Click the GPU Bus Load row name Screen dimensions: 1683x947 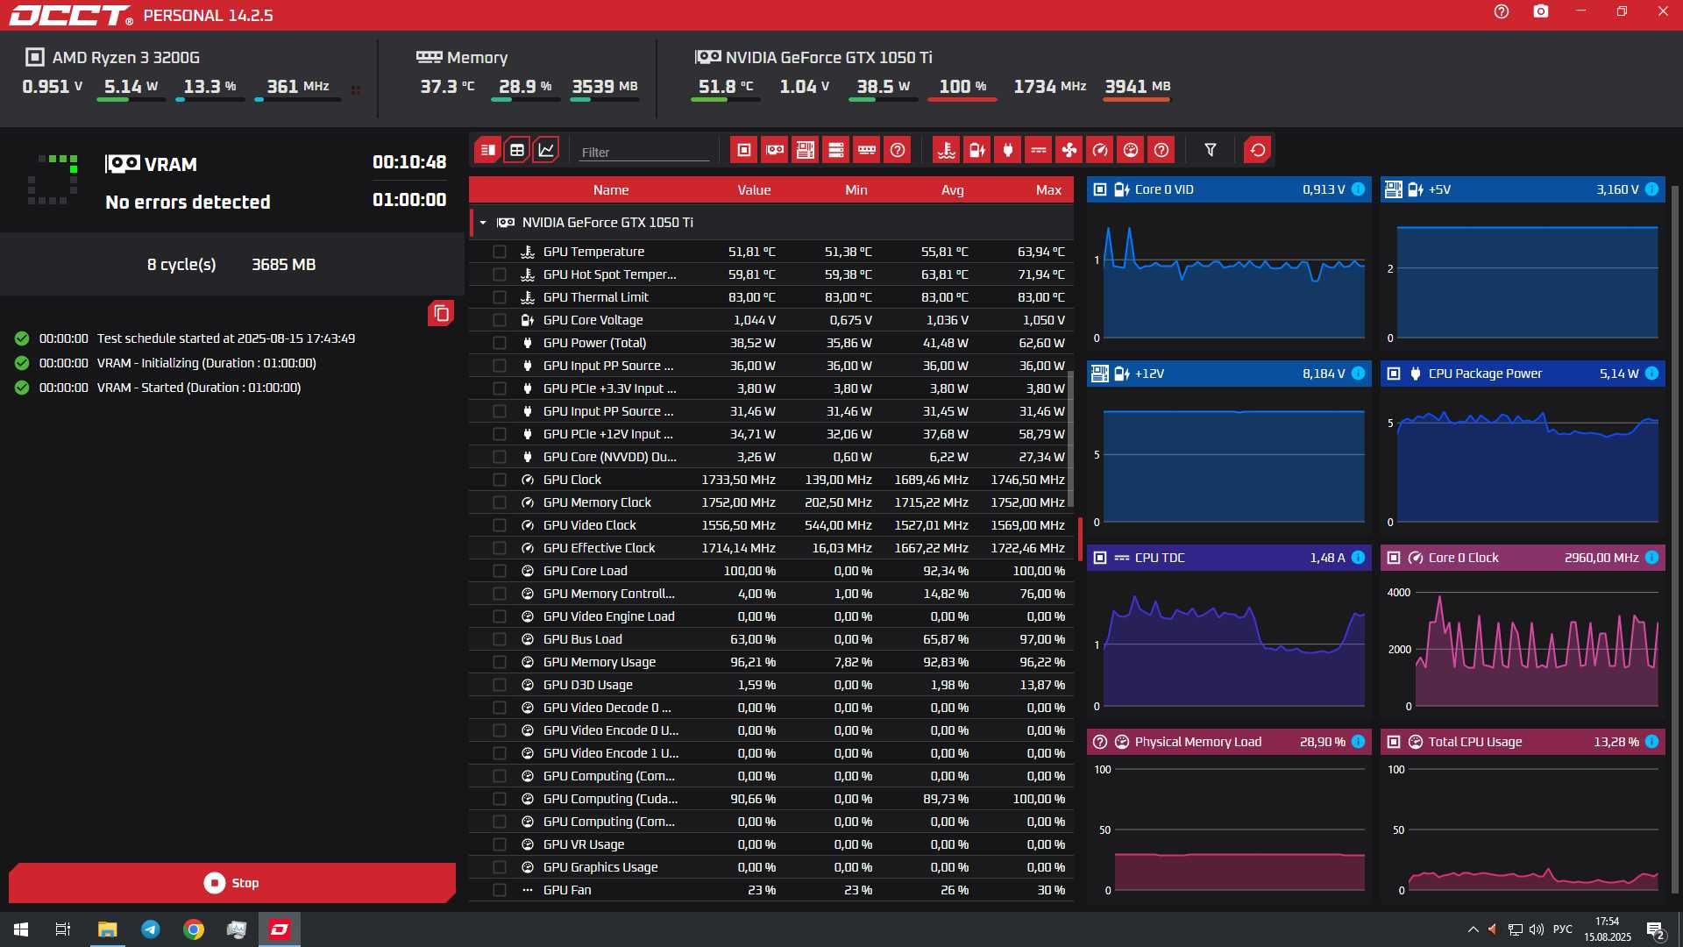(x=583, y=639)
